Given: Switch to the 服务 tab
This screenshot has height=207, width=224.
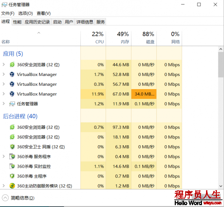Looking at the screenshot, I should point(100,22).
